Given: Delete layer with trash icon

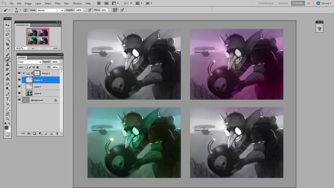Looking at the screenshot, I should [57, 133].
